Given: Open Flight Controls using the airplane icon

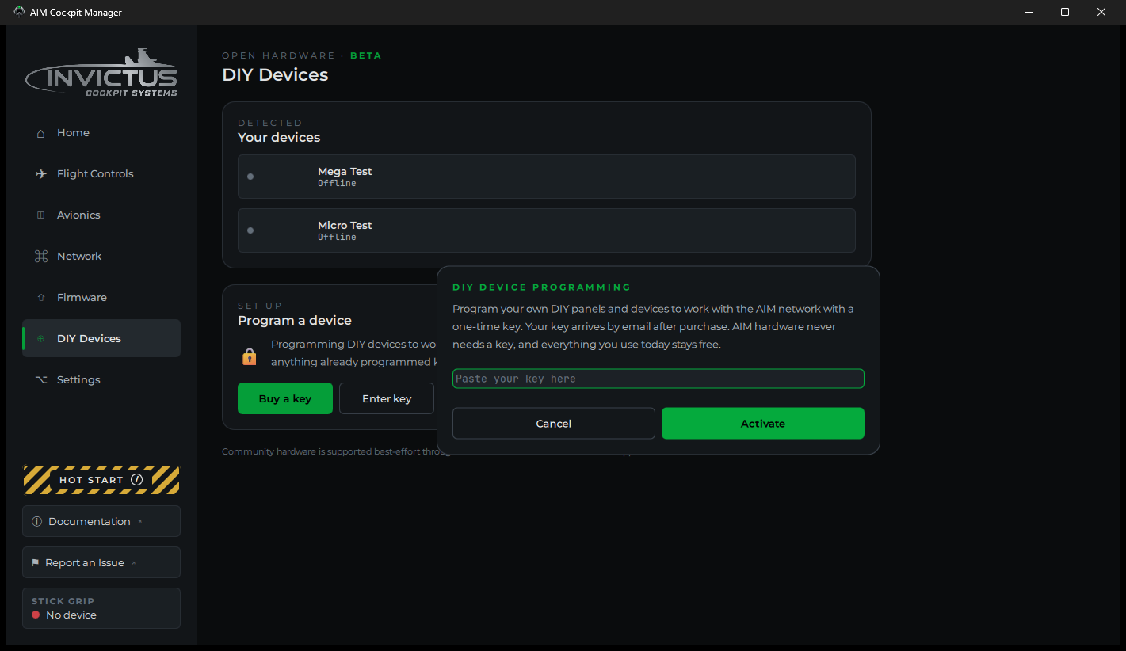Looking at the screenshot, I should 41,174.
